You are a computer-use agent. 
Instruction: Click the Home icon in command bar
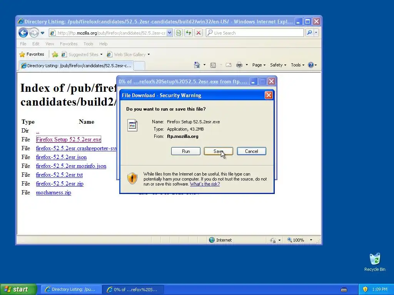(x=197, y=65)
